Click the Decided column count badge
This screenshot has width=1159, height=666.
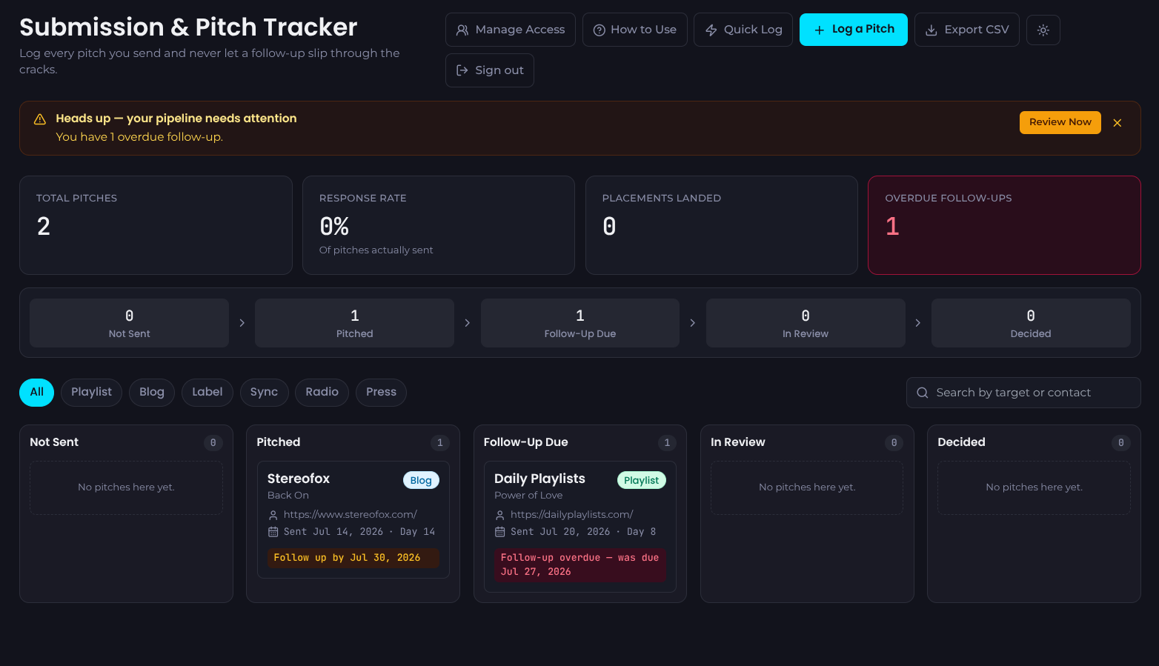click(x=1120, y=442)
